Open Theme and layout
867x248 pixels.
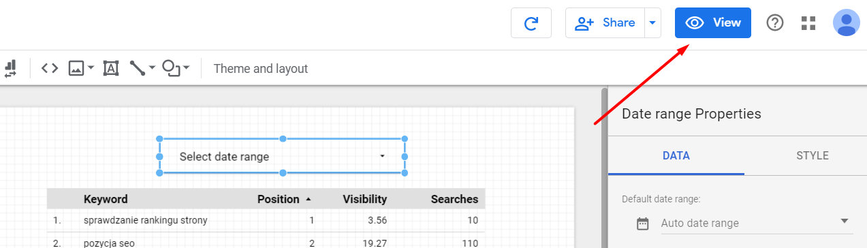pos(261,69)
